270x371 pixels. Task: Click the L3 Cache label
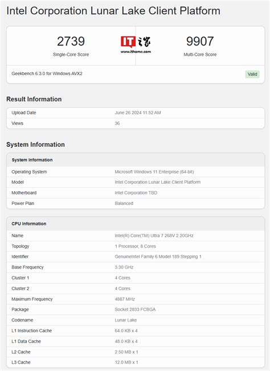tap(21, 362)
